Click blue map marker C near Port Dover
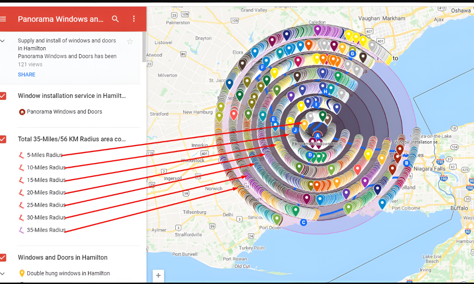Screen dimensions: 474x284 pos(304,222)
